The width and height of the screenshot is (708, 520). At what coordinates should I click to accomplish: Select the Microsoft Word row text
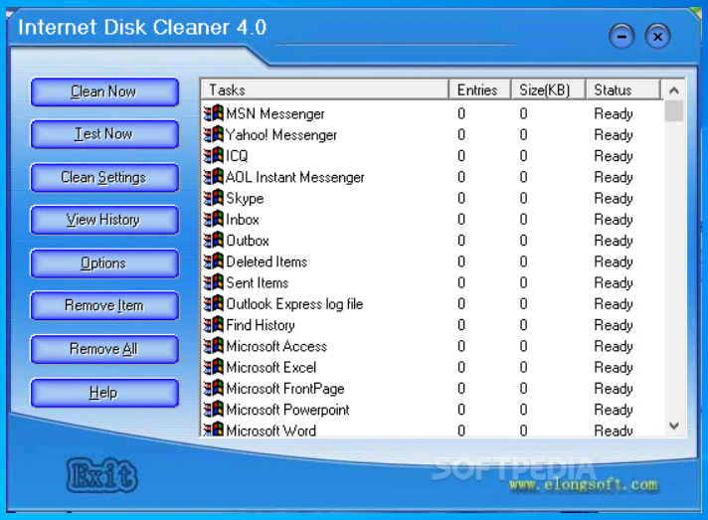click(x=270, y=431)
